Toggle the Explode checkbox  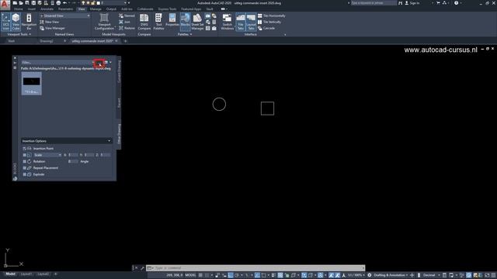[x=24, y=174]
